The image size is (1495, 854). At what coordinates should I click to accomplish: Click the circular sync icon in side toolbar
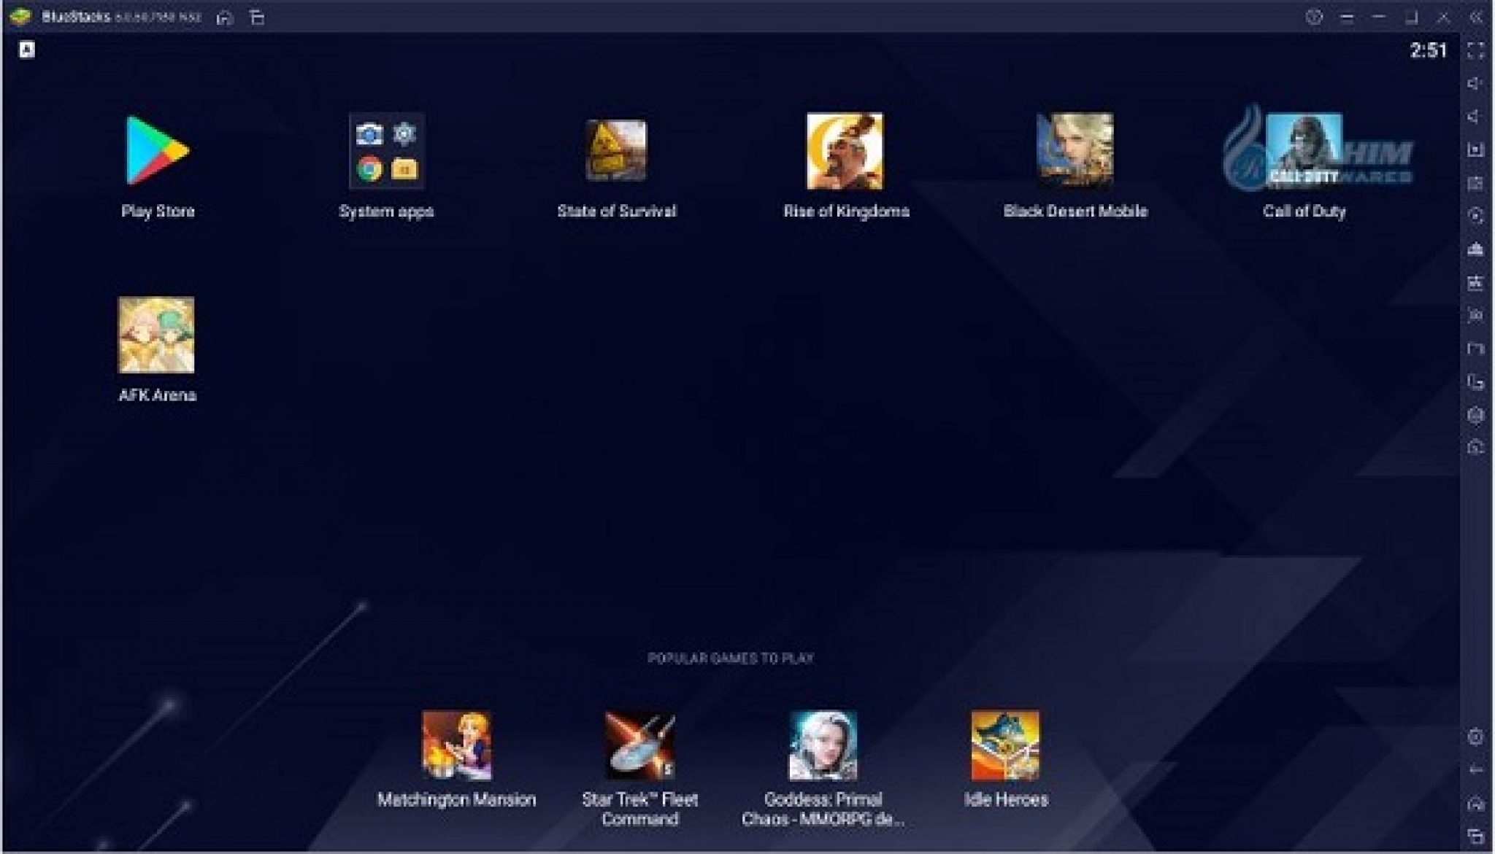[1475, 216]
